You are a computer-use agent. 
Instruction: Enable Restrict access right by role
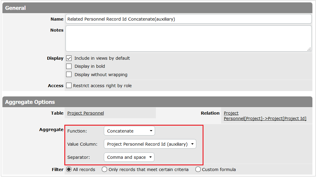69,86
